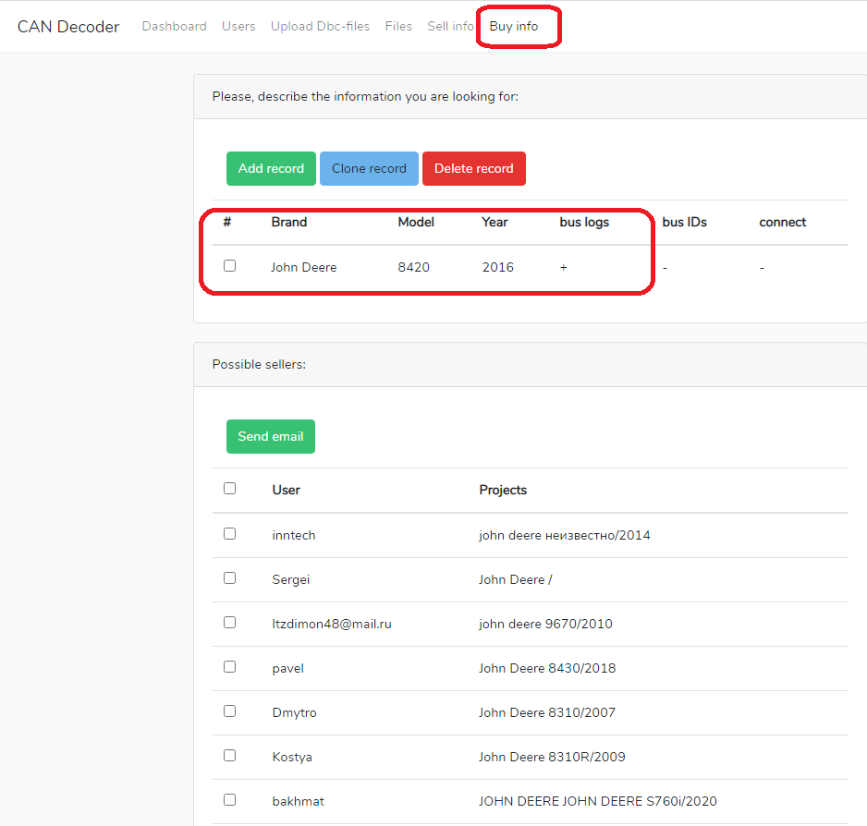Click the green Add record button
867x826 pixels.
(x=271, y=169)
